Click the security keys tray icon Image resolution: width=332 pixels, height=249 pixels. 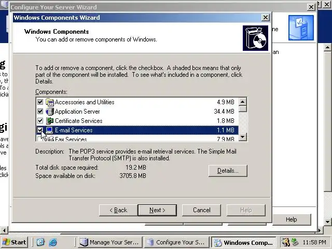[x=286, y=242]
